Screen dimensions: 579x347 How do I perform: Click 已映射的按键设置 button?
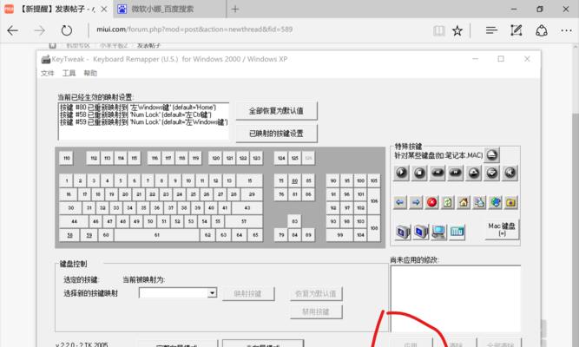(x=276, y=134)
